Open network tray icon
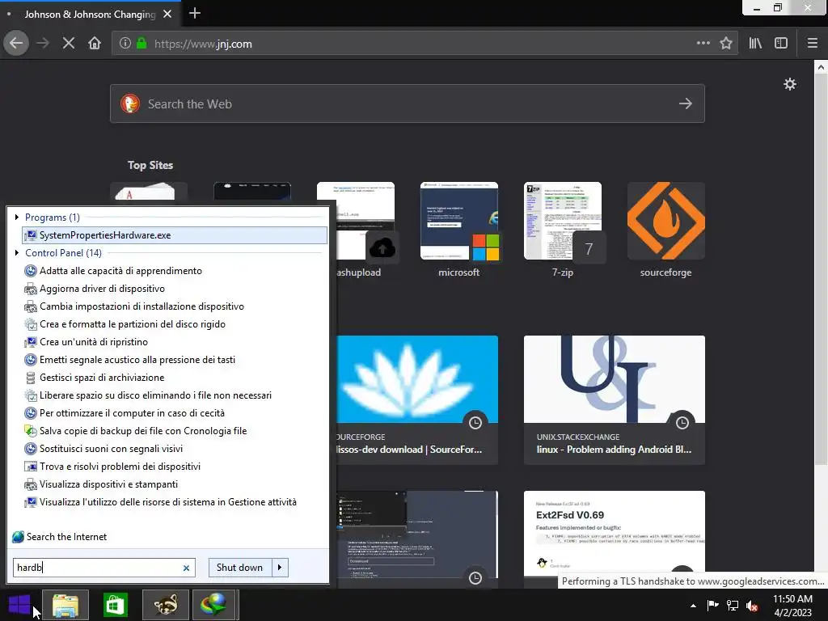This screenshot has height=621, width=828. pyautogui.click(x=733, y=605)
